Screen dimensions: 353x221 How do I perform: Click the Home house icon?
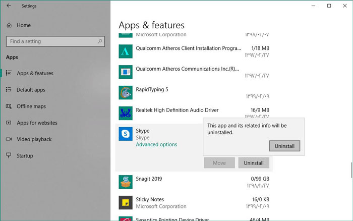pyautogui.click(x=9, y=25)
